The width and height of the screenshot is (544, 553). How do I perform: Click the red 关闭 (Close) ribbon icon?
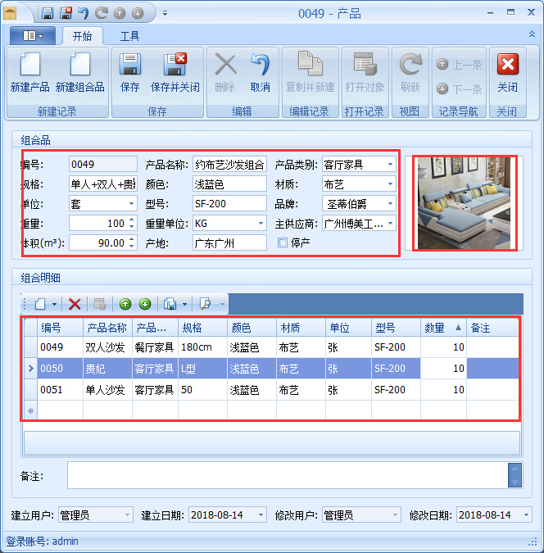(x=507, y=72)
